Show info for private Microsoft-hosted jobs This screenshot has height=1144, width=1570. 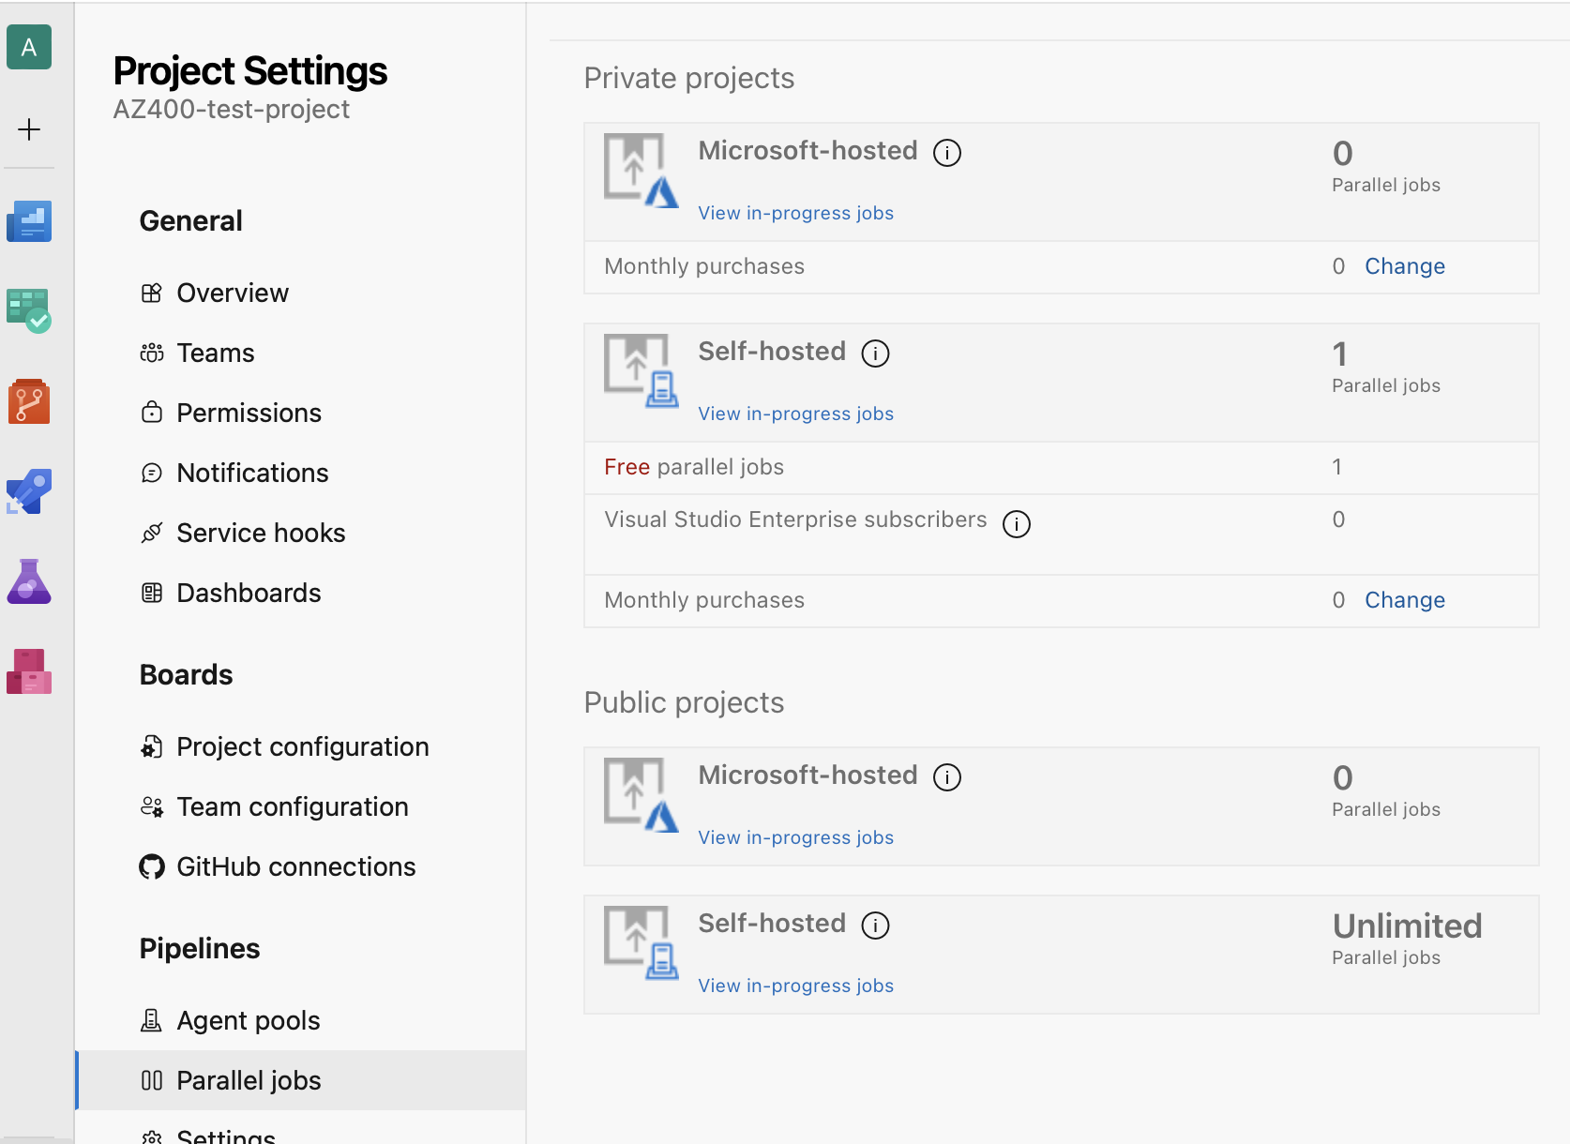(947, 152)
